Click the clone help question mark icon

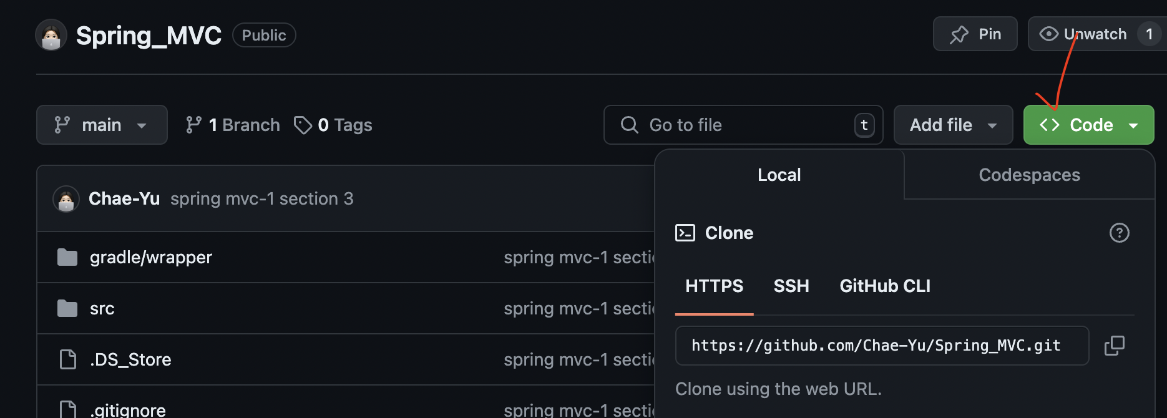pos(1119,233)
